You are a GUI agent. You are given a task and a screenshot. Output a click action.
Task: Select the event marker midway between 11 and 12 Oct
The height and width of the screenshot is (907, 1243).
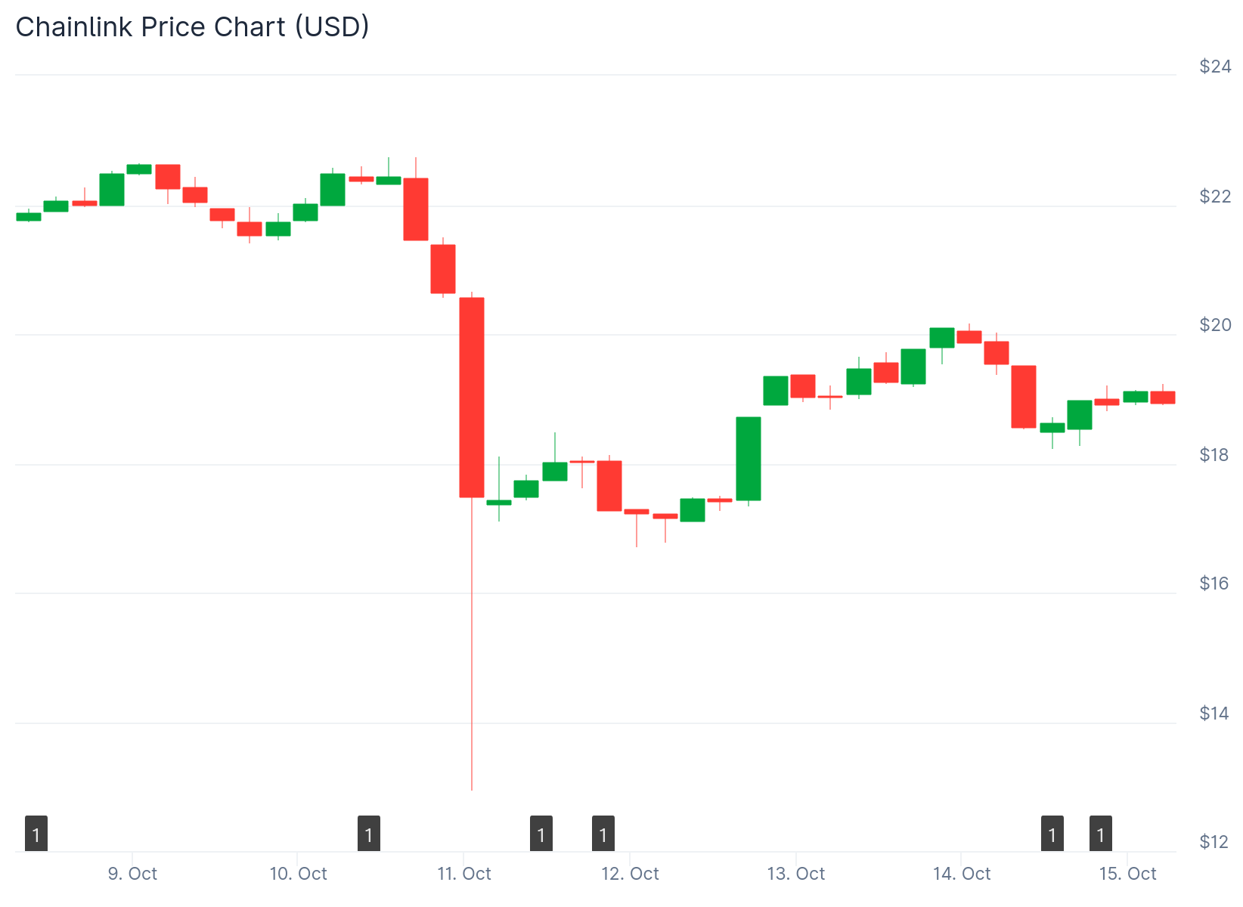(541, 834)
